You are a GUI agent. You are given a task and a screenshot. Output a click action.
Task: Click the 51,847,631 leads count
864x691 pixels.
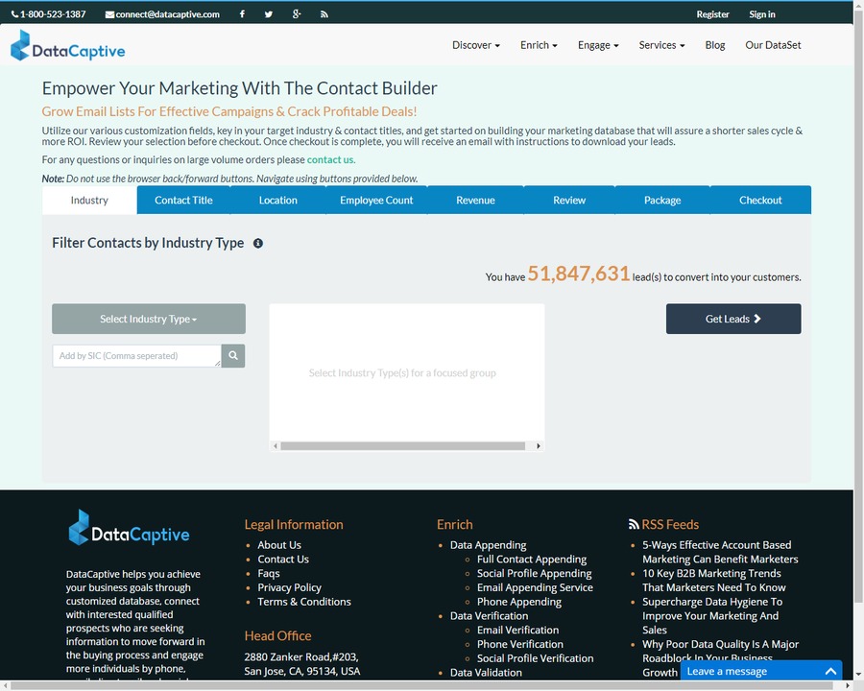point(579,274)
